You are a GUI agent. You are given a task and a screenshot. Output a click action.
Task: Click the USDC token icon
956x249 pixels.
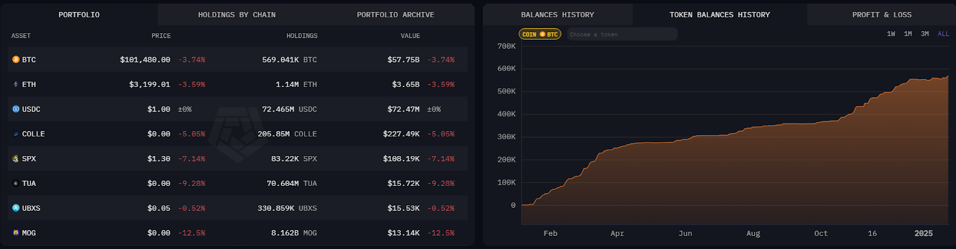[x=16, y=109]
